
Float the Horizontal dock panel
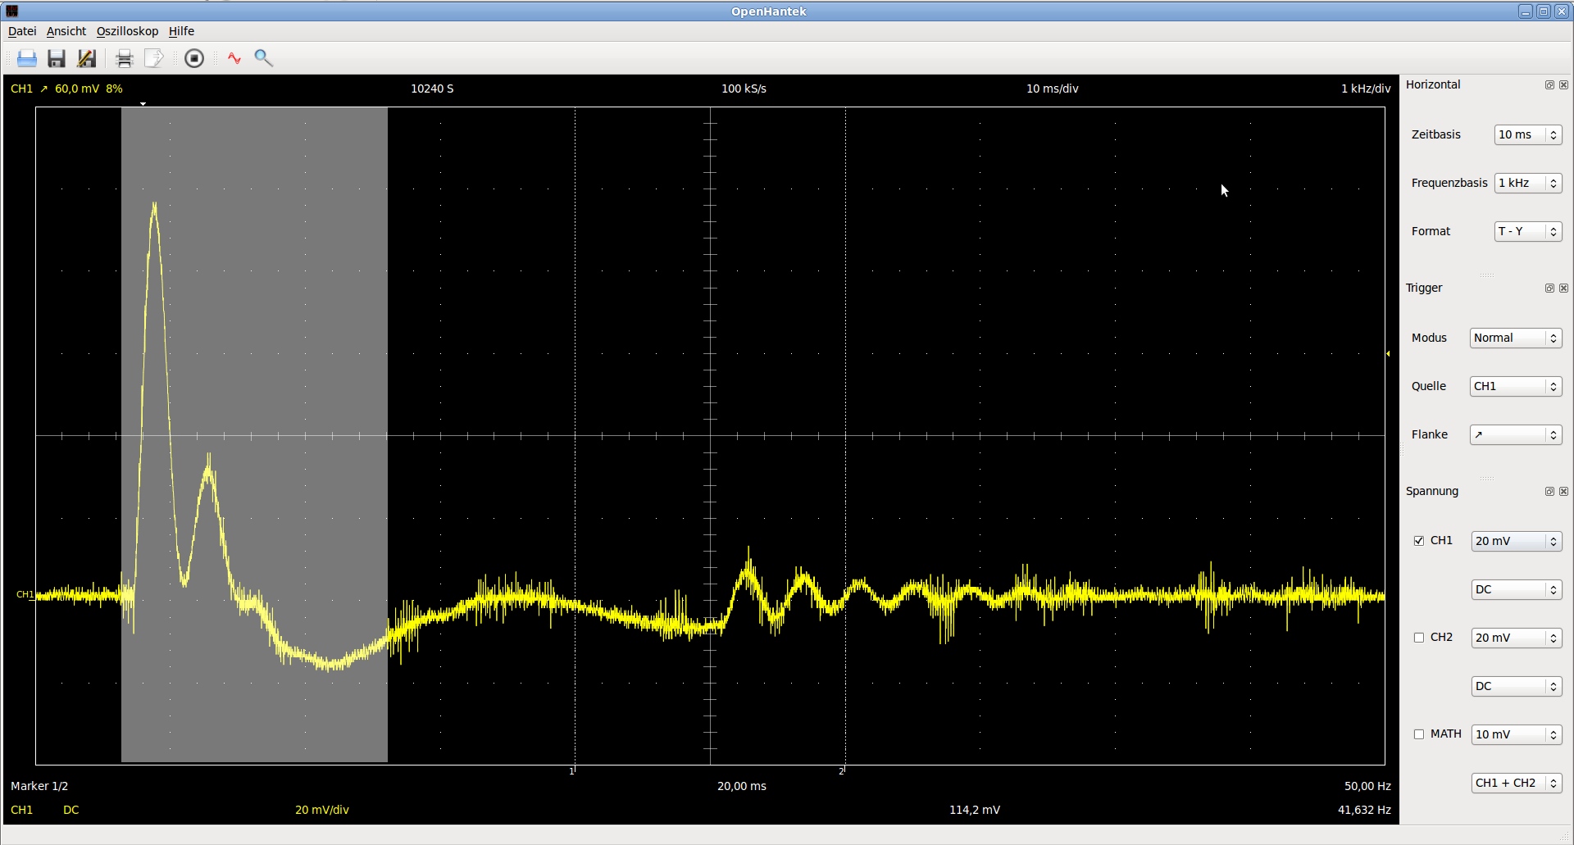1549,85
